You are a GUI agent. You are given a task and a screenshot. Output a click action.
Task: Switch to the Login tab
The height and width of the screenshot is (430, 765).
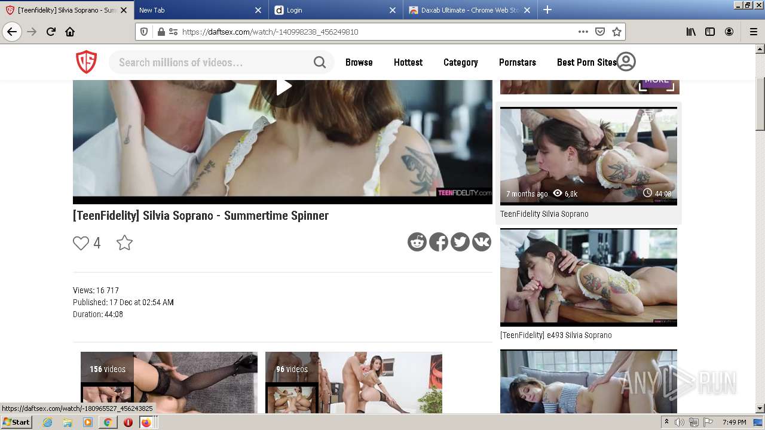coord(335,10)
